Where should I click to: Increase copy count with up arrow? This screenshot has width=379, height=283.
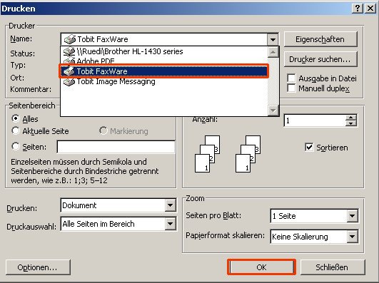pyautogui.click(x=351, y=118)
